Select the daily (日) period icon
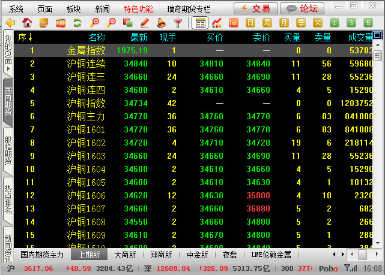The width and height of the screenshot is (385, 275). coord(250,23)
